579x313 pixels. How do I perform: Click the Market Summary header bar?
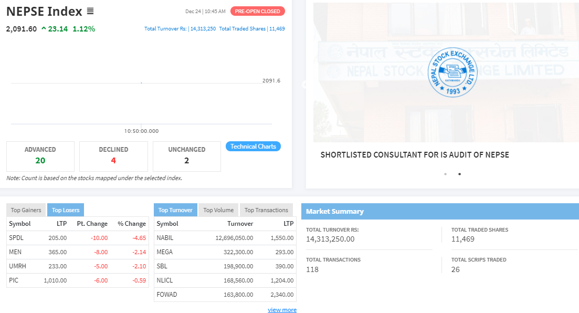coord(440,211)
